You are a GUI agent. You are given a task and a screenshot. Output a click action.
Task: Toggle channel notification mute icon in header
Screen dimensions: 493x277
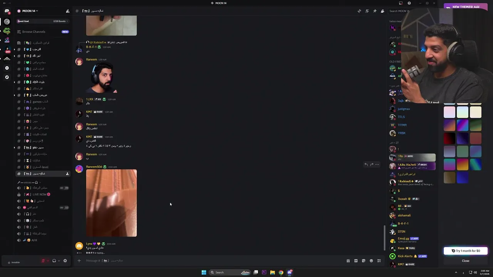367,11
